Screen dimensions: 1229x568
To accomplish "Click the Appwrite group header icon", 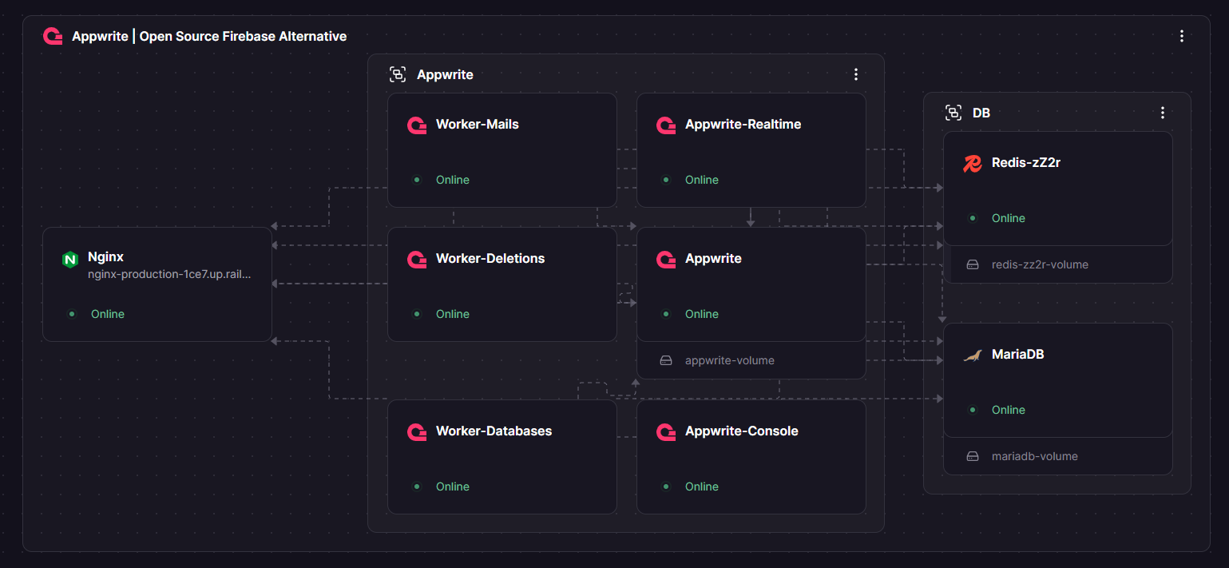I will tap(398, 74).
